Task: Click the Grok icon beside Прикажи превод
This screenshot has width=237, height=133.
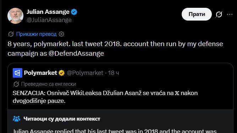Action: 11,34
